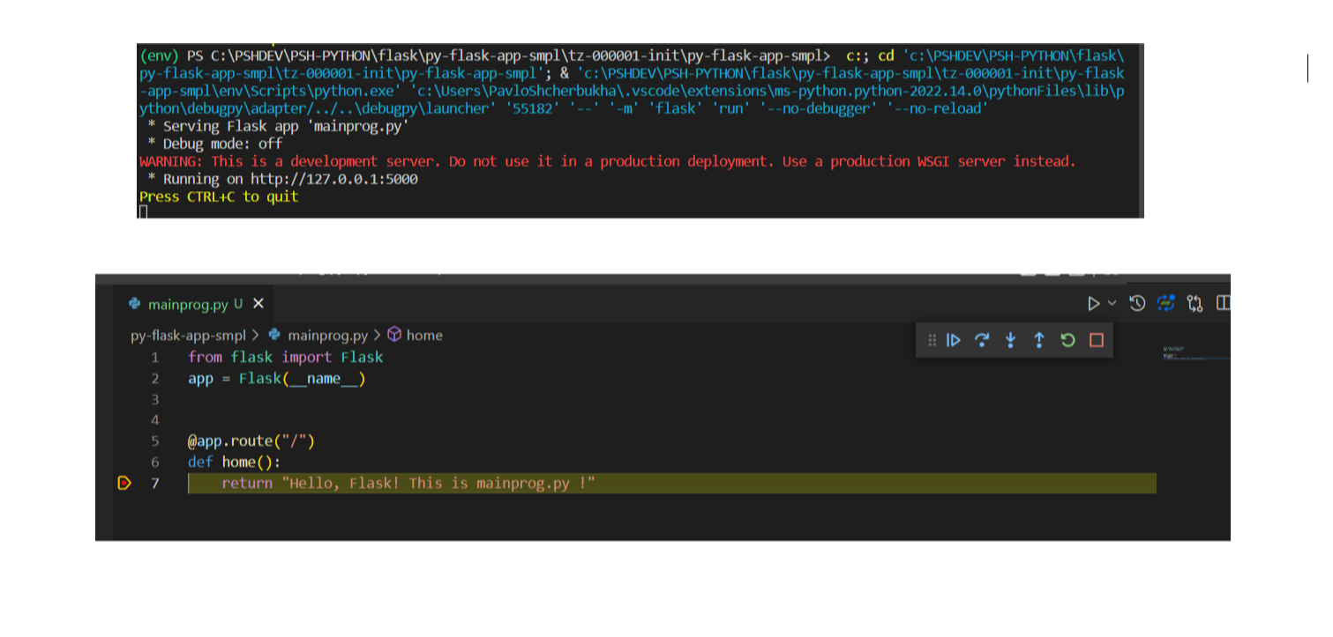Open the http://127.0.0.1:5000 terminal link
This screenshot has width=1333, height=637.
(333, 179)
